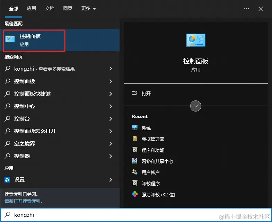Image resolution: width=272 pixels, height=222 pixels.
Task: Switch to the 应用 tab
Action: pyautogui.click(x=32, y=8)
